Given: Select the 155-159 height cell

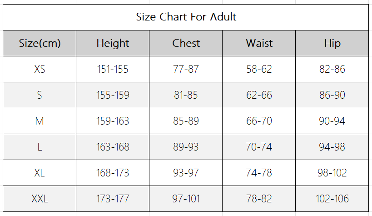Looking at the screenshot, I should [113, 95].
